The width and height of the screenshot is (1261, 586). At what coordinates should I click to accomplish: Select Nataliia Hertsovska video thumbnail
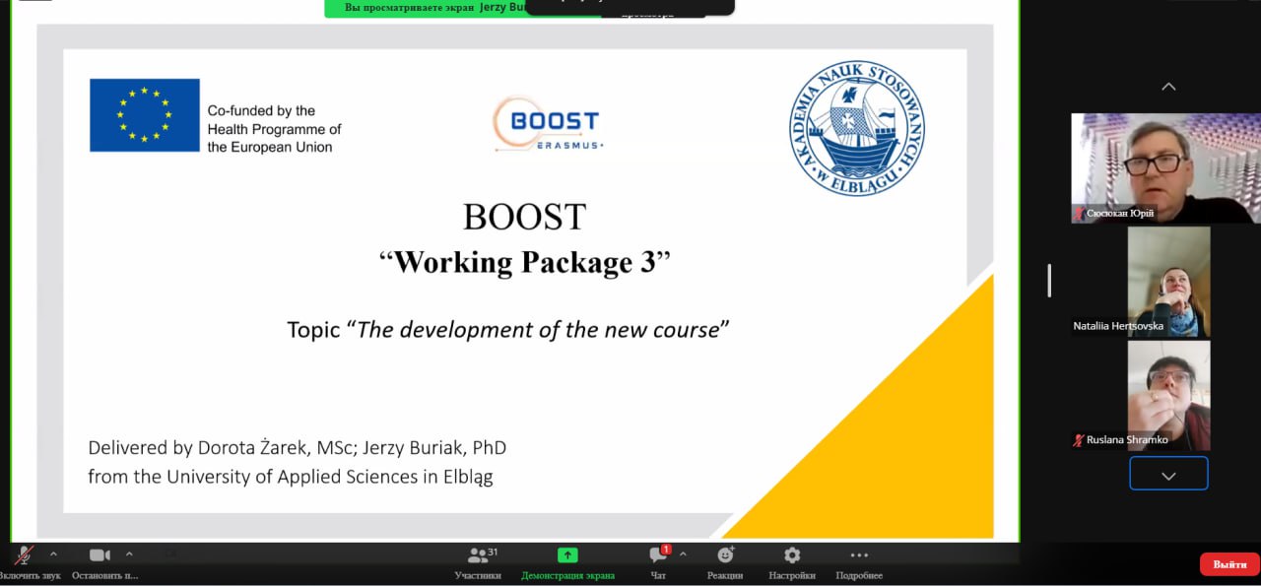pyautogui.click(x=1168, y=282)
